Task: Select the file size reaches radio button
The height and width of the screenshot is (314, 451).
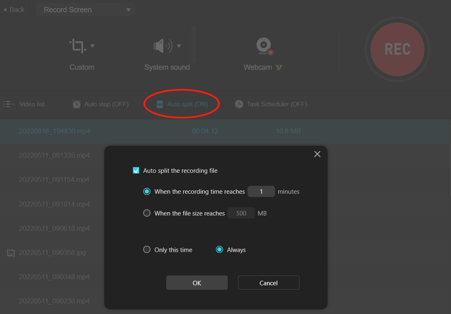Action: (x=147, y=213)
